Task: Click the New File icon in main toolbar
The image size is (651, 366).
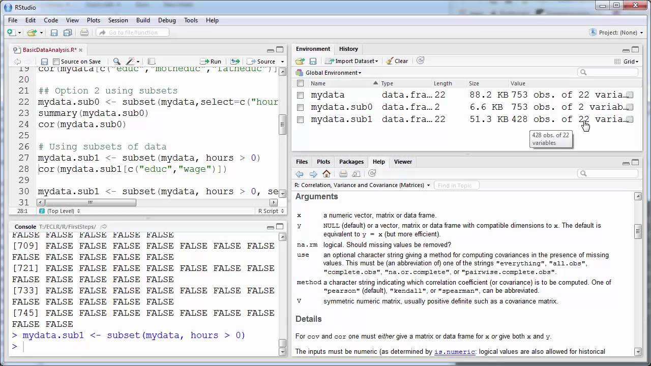Action: [11, 33]
